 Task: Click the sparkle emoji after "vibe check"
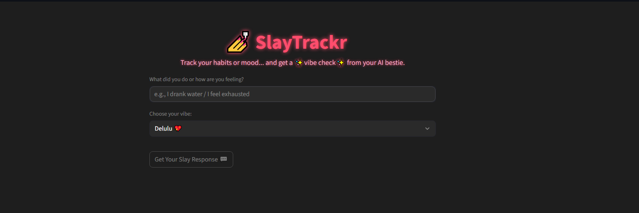[341, 62]
